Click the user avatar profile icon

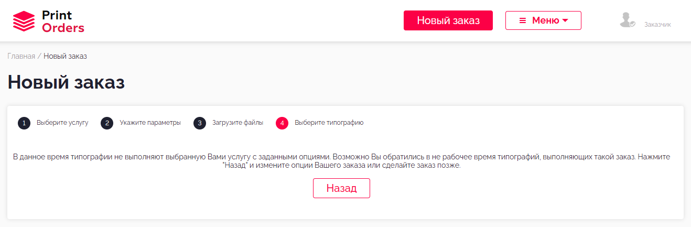click(627, 20)
